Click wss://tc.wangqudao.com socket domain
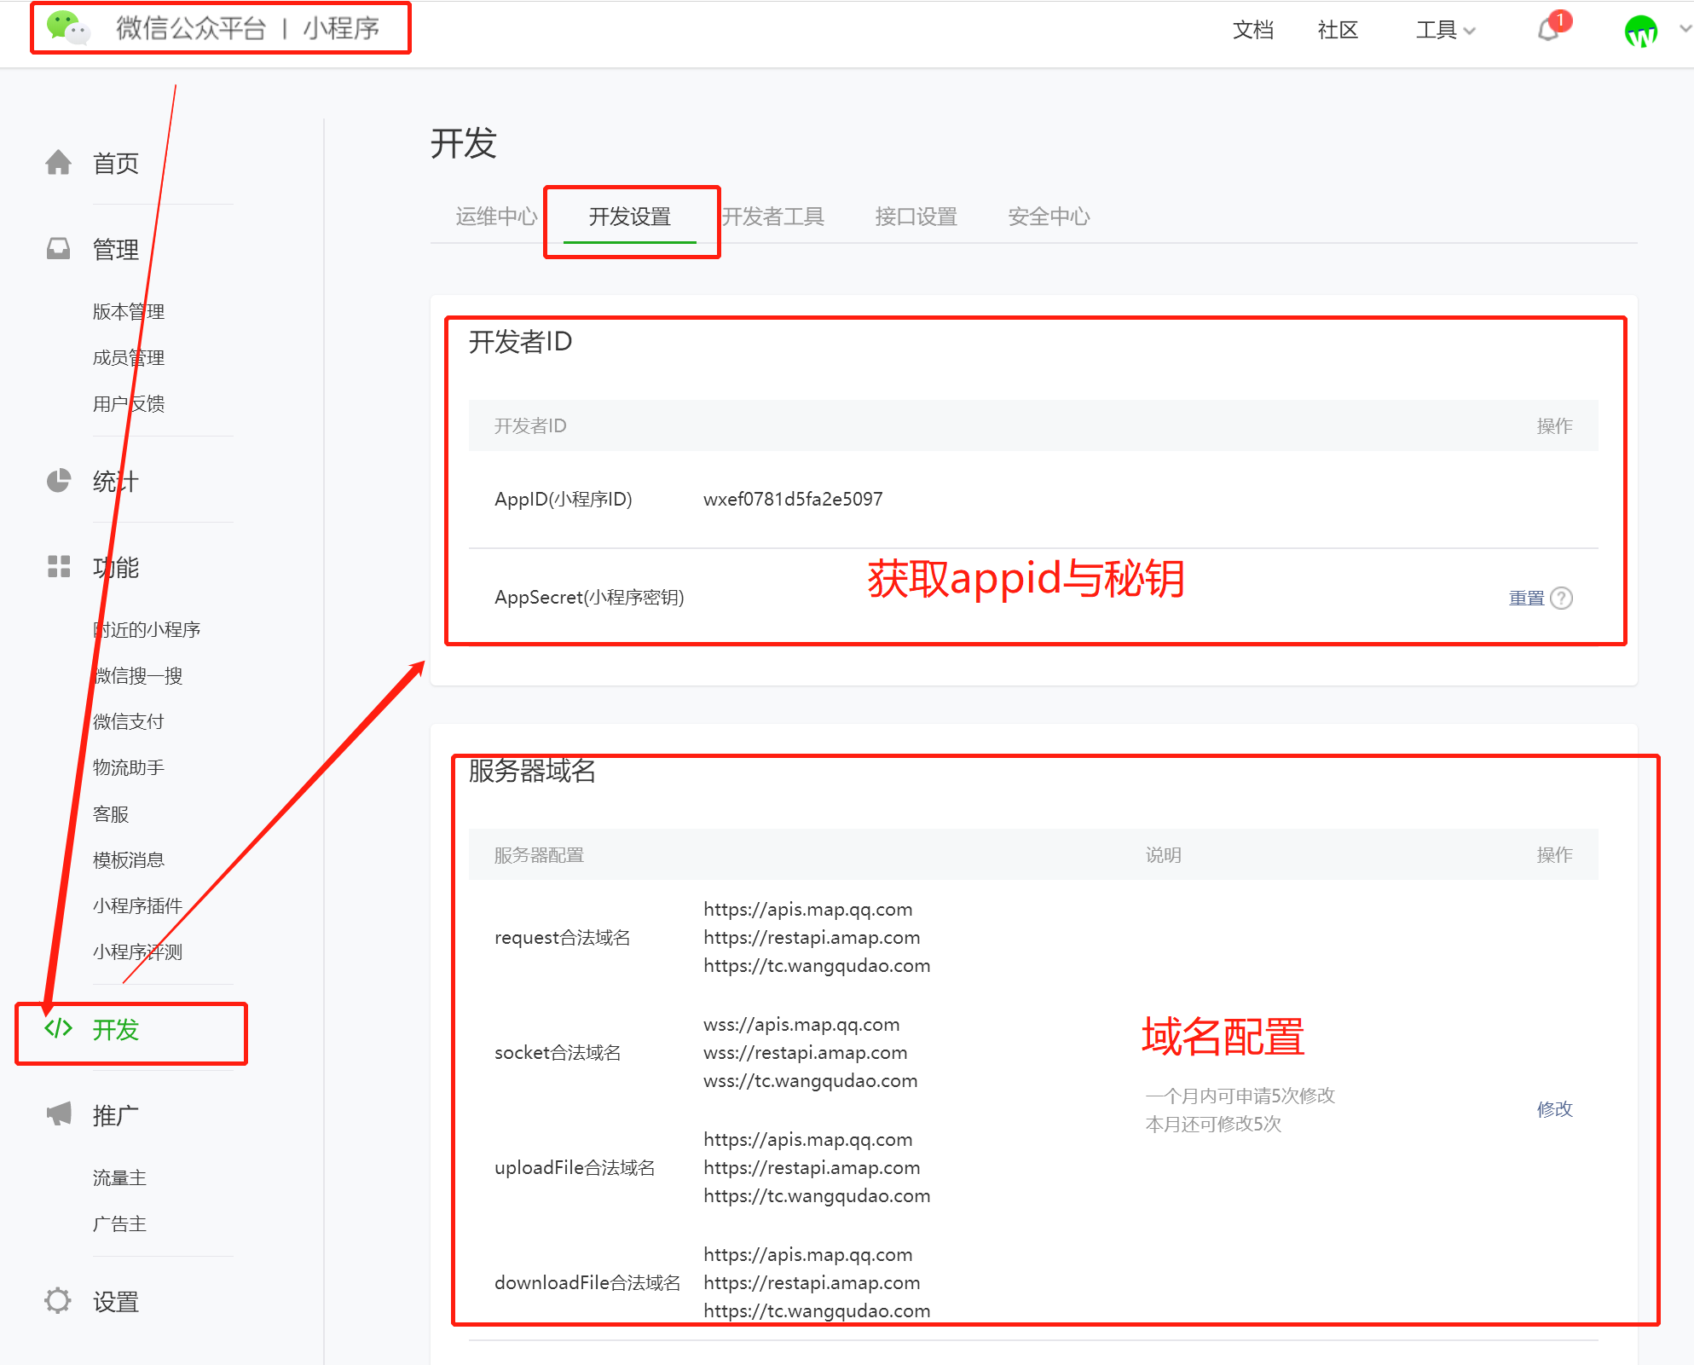 (811, 1080)
